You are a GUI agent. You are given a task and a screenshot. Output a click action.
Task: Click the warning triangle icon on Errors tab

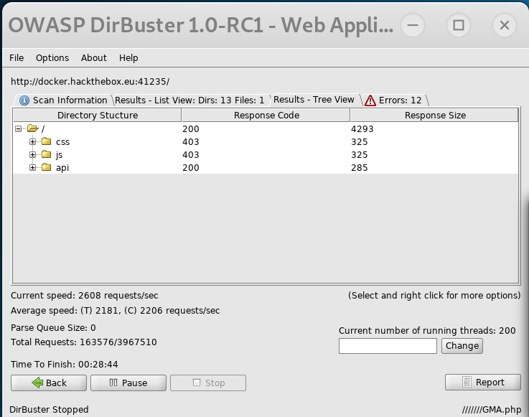(x=370, y=100)
